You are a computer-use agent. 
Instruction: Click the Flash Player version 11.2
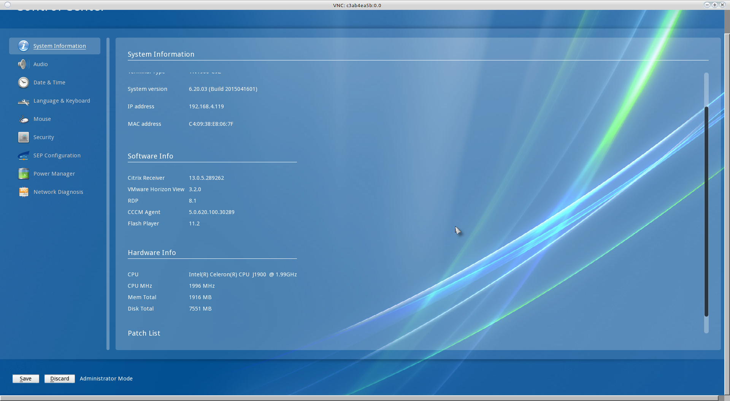tap(194, 223)
